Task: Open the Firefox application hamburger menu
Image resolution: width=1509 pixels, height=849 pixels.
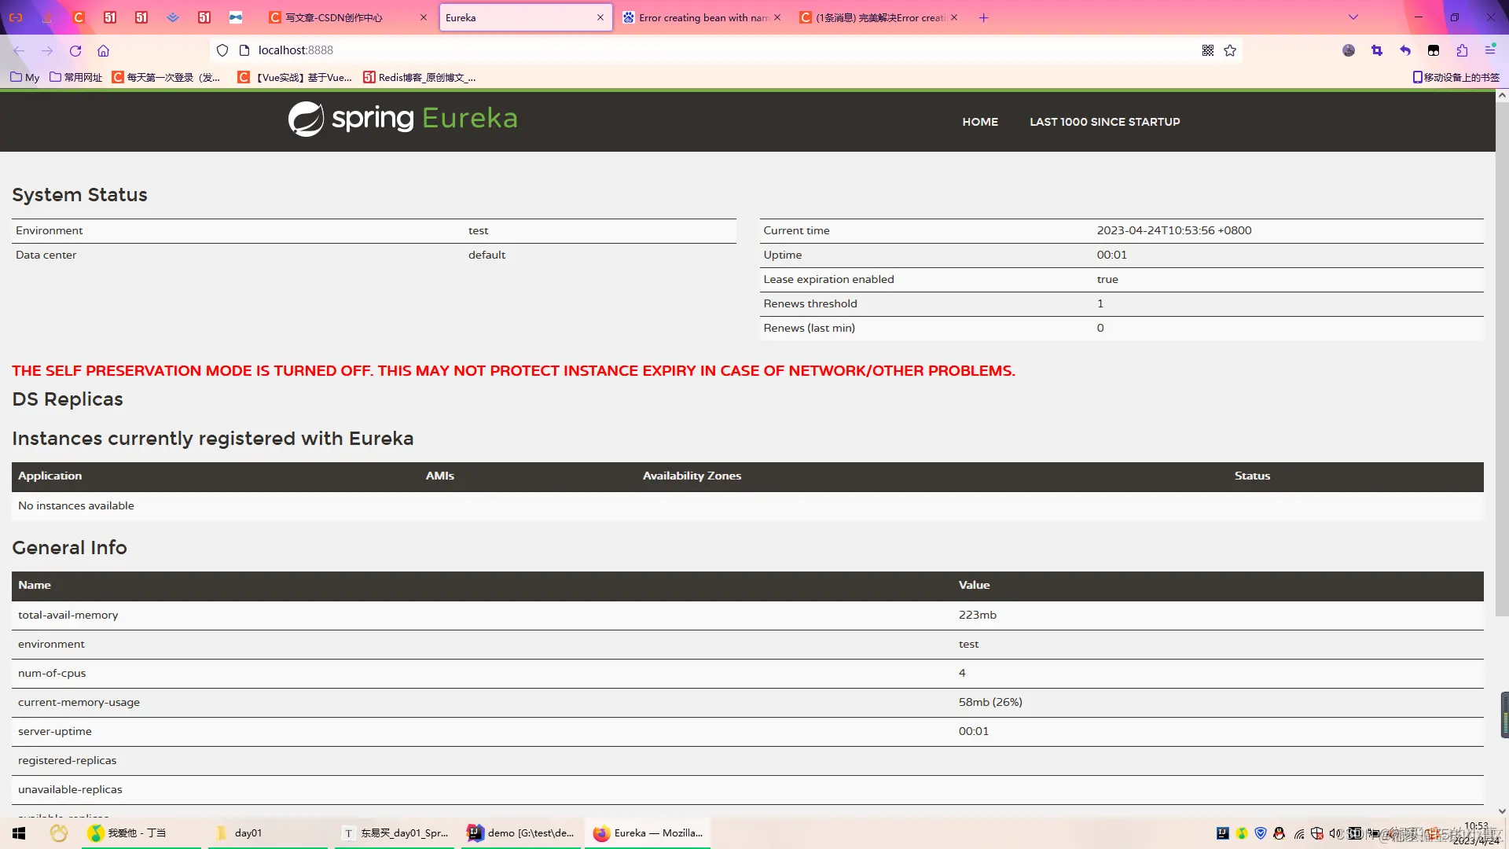Action: pos(1490,50)
